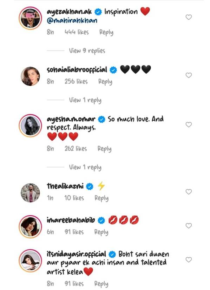
Task: Expand View 9 replies under ayezakhan.ak
Action: 87,51
